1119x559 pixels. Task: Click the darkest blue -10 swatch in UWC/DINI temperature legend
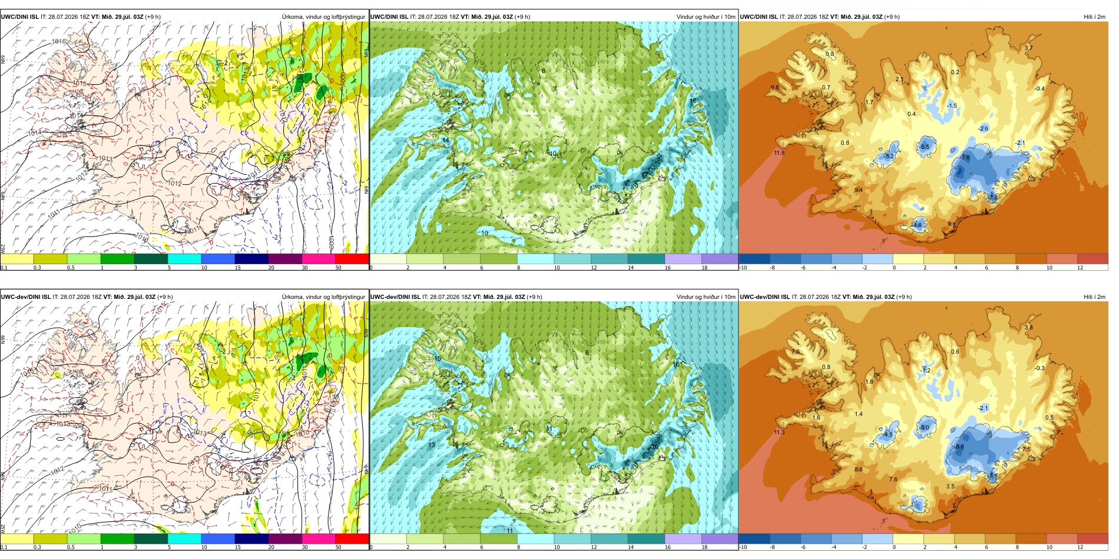tap(754, 259)
